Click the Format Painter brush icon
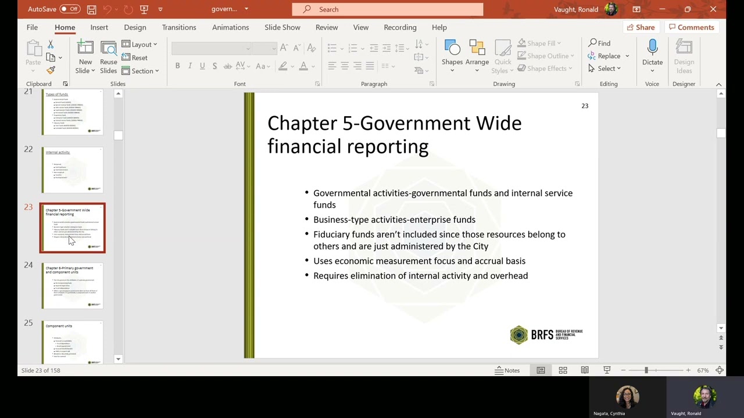 (x=51, y=70)
